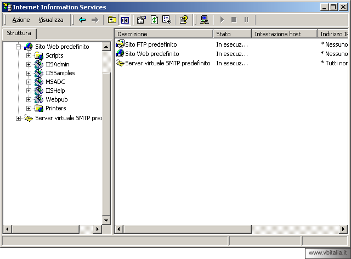Click the Up one level folder icon
Screen dimensions: 351x259
point(112,20)
